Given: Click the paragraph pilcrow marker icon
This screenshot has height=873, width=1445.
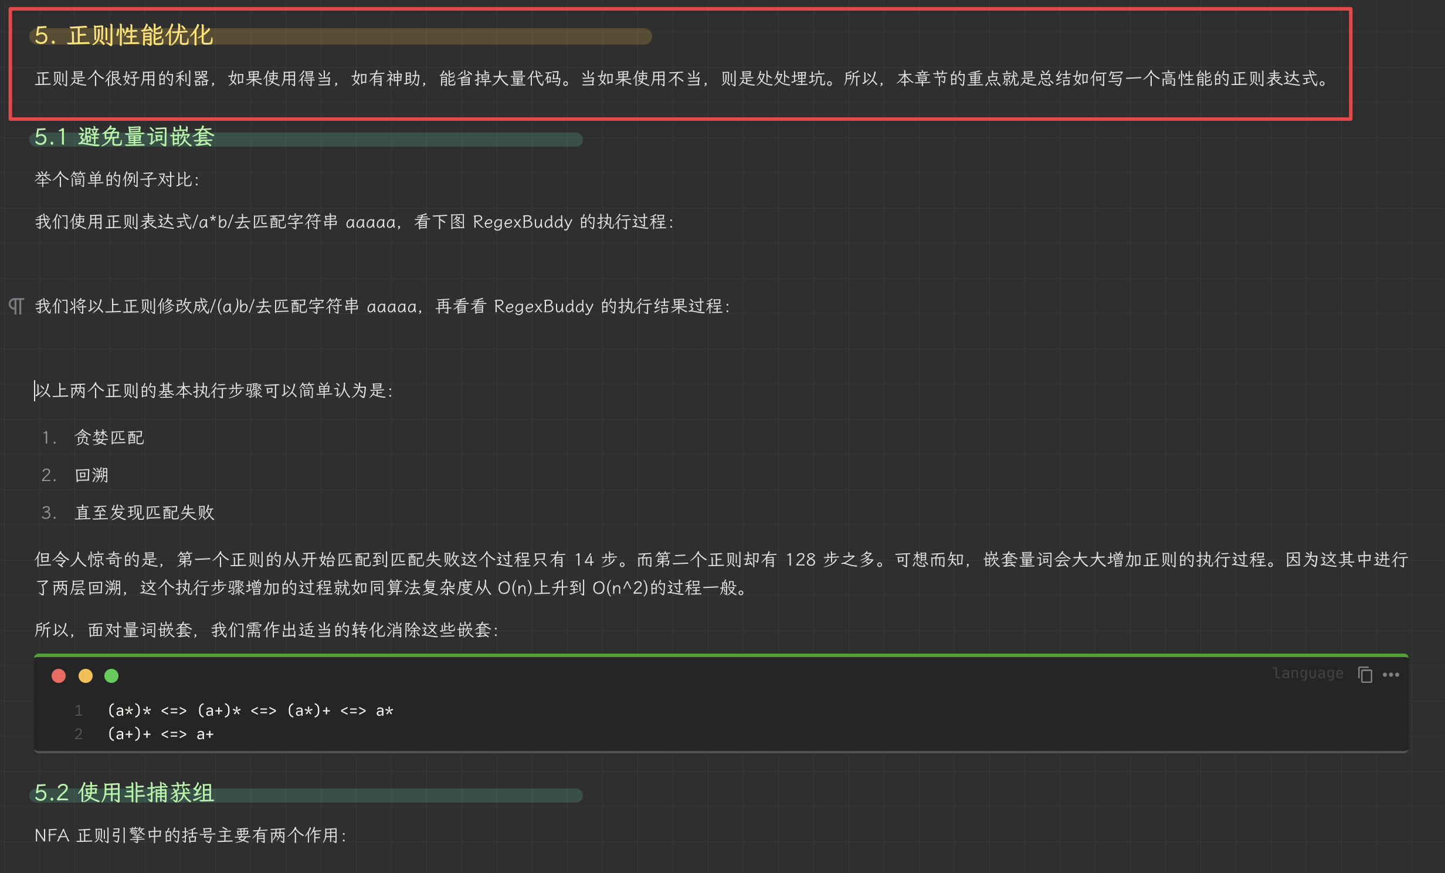Looking at the screenshot, I should tap(16, 306).
